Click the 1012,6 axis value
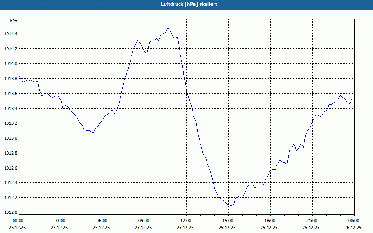373x233 pixels. click(11, 168)
